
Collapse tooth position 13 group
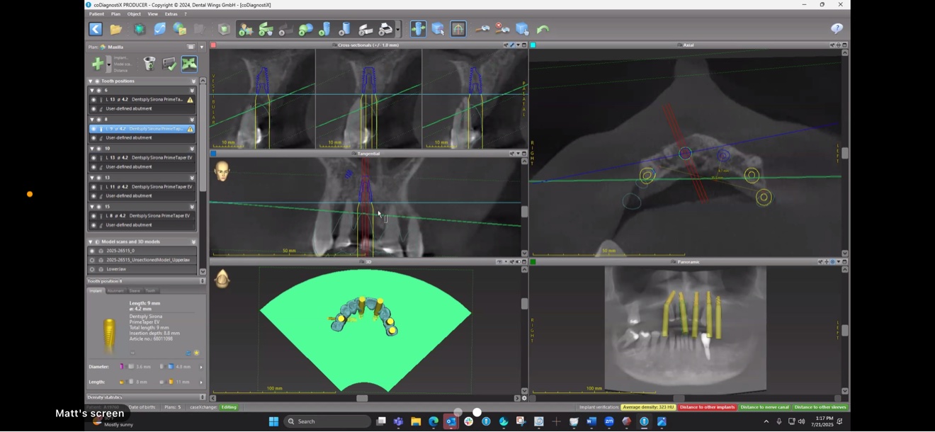point(92,178)
